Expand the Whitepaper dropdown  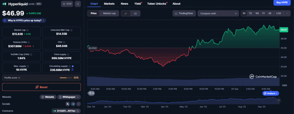coord(69,97)
